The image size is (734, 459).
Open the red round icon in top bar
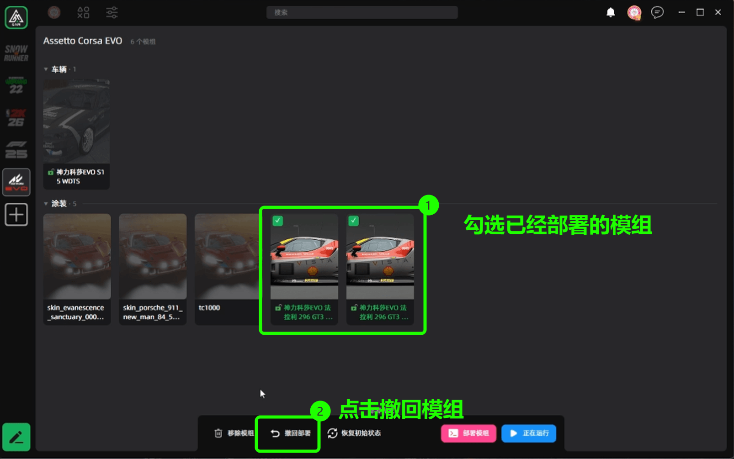coord(54,12)
